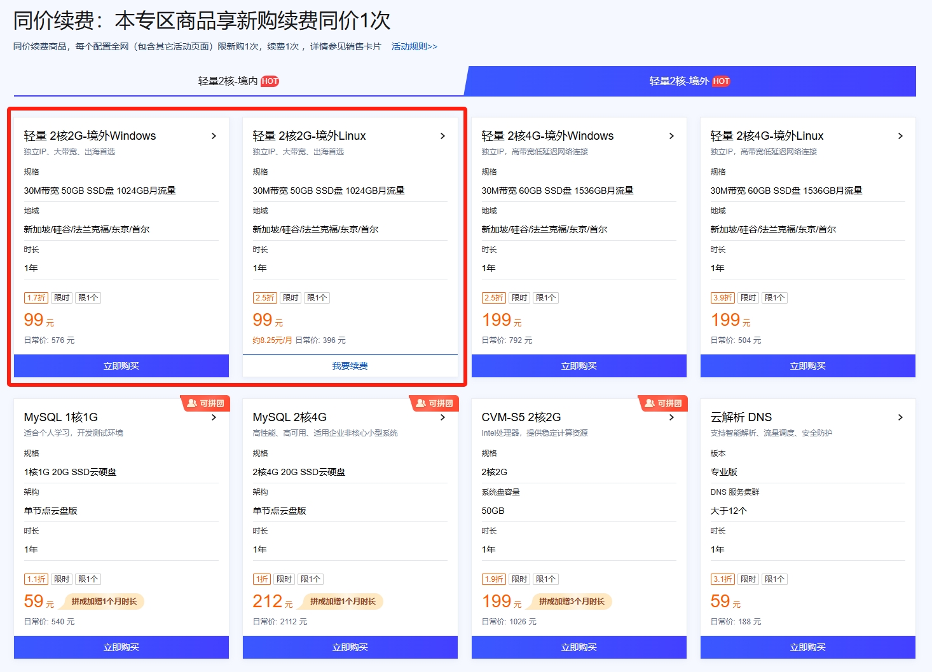Viewport: 932px width, 672px height.
Task: Click 1.7折 discount tag on 2核2G Windows
Action: 36,298
